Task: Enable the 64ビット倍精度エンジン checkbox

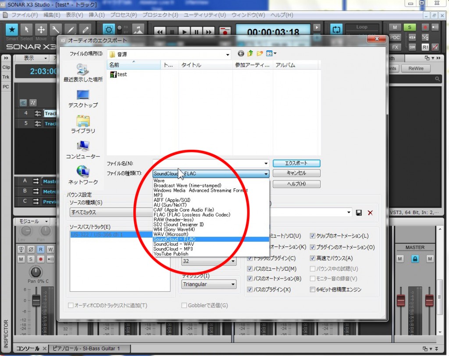Action: coord(313,290)
